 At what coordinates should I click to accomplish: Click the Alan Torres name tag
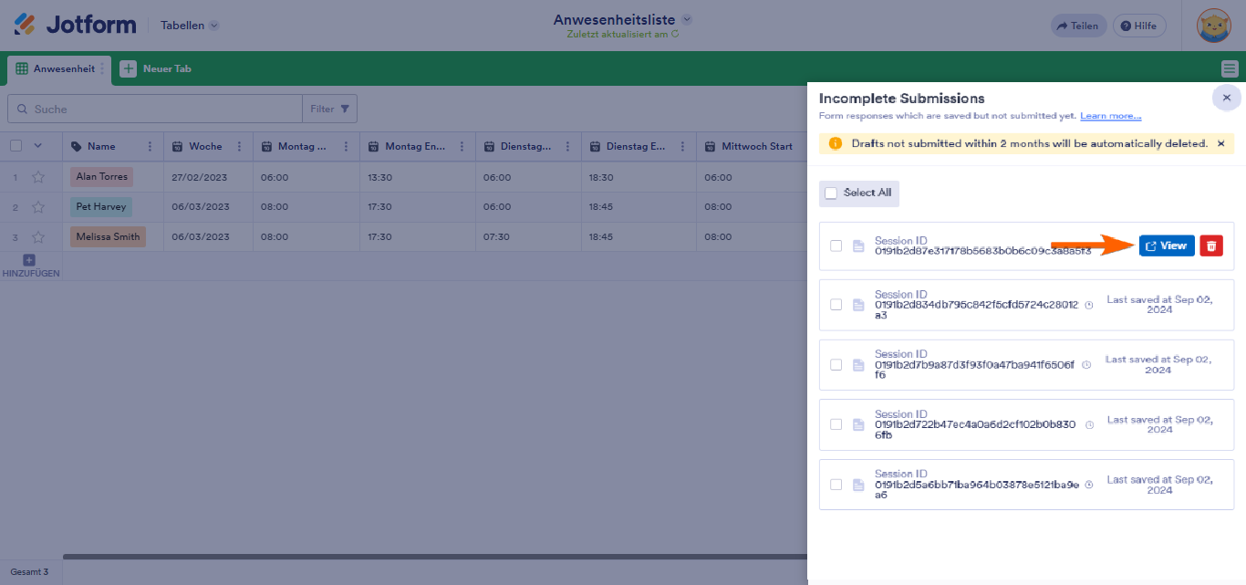pos(101,177)
